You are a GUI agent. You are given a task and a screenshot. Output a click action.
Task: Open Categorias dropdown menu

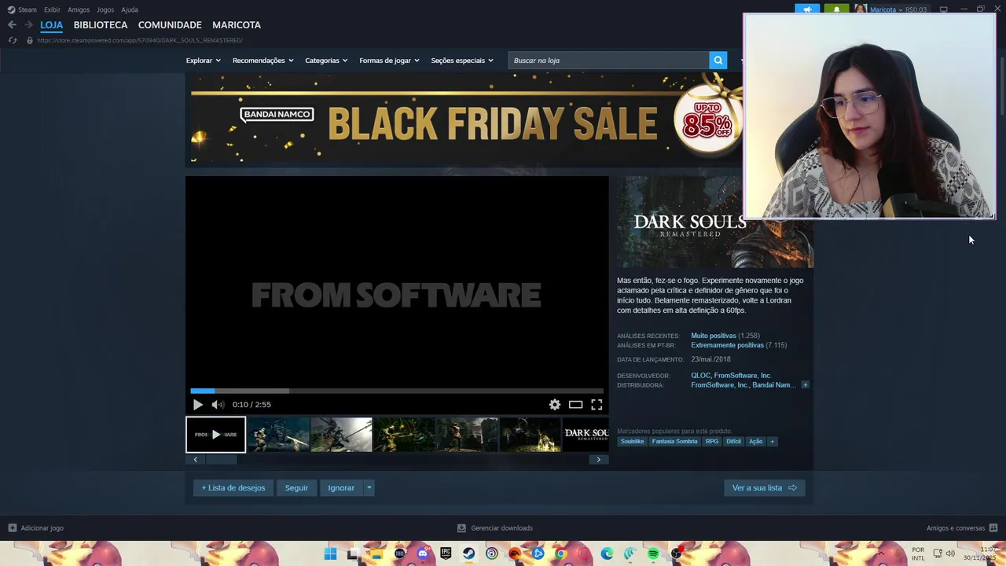pyautogui.click(x=326, y=61)
